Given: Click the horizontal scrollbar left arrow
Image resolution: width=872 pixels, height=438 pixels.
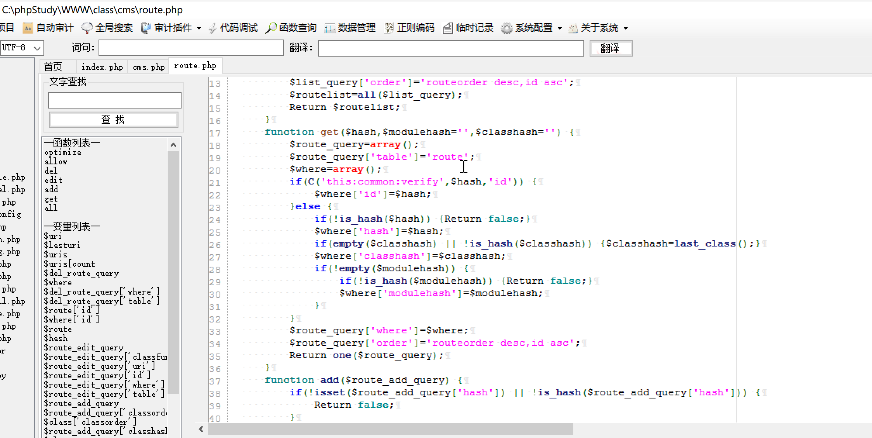Looking at the screenshot, I should tap(201, 429).
